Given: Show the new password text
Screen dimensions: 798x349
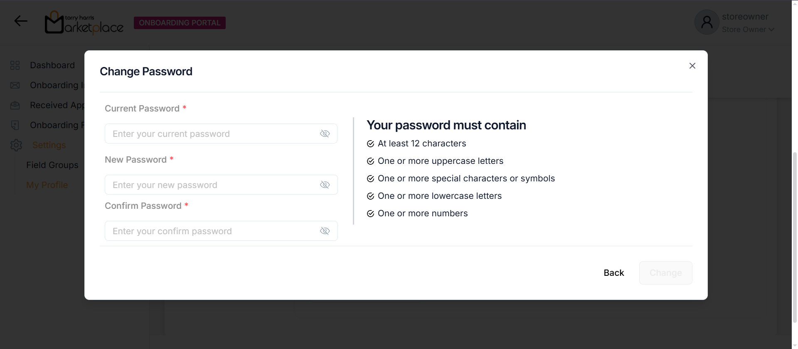Looking at the screenshot, I should click(325, 185).
